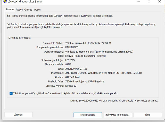
Task: Click the Kompiuterio pavadinimas label
Action: (50, 47)
